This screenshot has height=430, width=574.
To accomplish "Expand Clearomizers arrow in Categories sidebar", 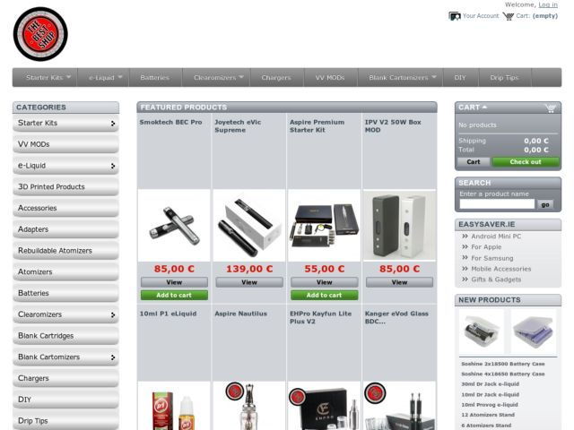I will click(113, 314).
